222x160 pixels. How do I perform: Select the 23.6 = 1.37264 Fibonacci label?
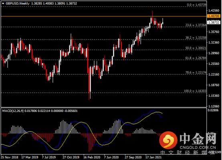click(196, 25)
